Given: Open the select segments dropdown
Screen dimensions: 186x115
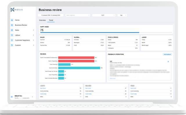Looking at the screenshot, I should point(78,15).
